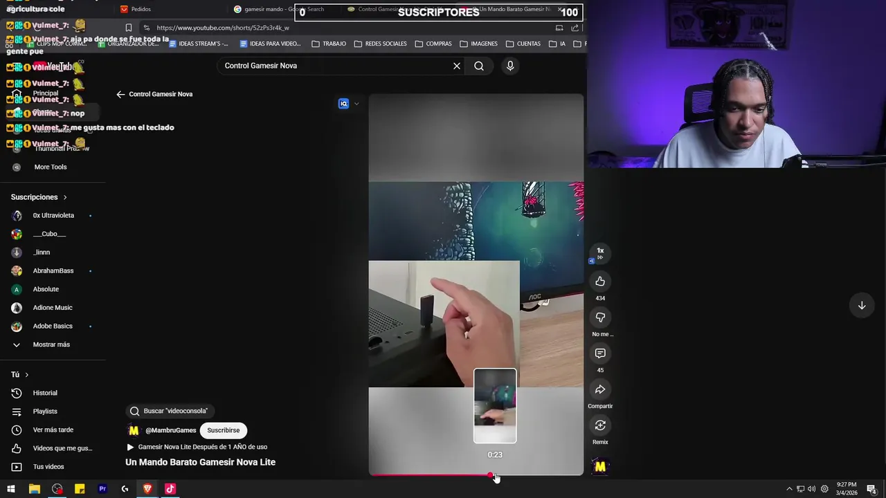886x498 pixels.
Task: Like the Short with thumbs-up icon
Action: (x=600, y=281)
